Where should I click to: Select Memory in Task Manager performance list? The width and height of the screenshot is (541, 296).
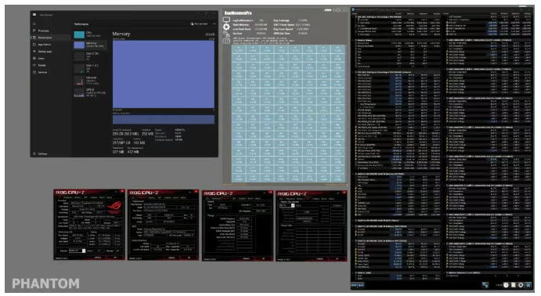tap(90, 45)
